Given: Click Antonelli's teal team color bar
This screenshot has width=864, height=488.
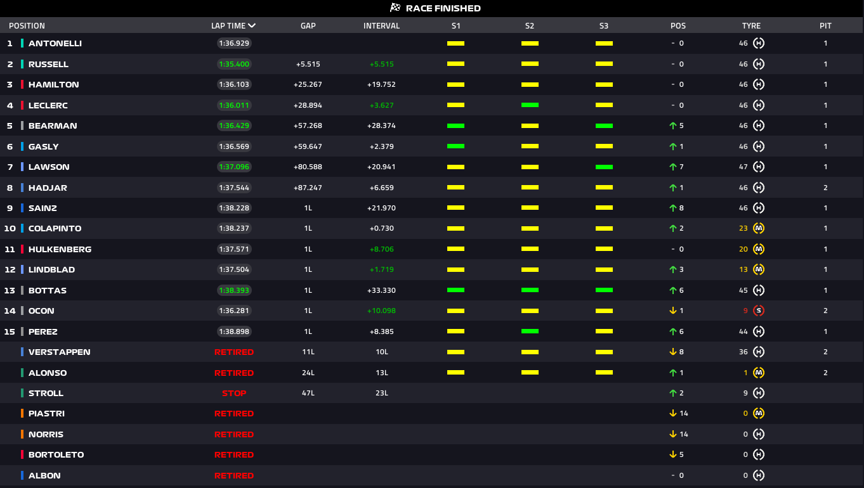Looking at the screenshot, I should point(22,43).
